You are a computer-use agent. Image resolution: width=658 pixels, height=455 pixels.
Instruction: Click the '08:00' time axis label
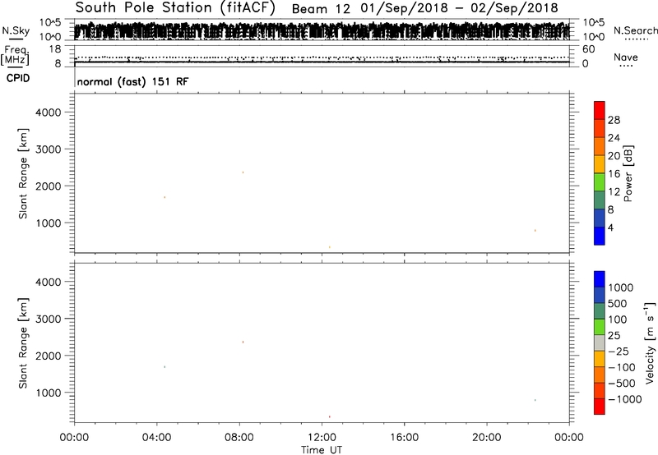239,438
